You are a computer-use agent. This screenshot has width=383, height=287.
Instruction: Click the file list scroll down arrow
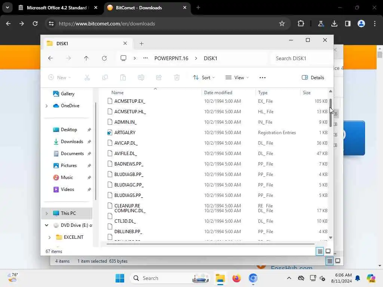click(331, 237)
